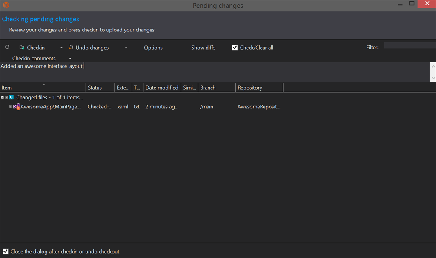Image resolution: width=436 pixels, height=258 pixels.
Task: Click the refresh pending changes icon
Action: pos(7,47)
